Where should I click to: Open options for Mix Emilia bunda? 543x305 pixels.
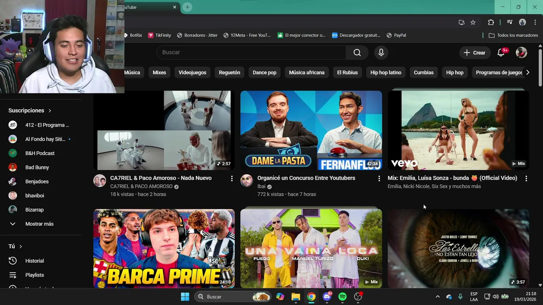526,179
